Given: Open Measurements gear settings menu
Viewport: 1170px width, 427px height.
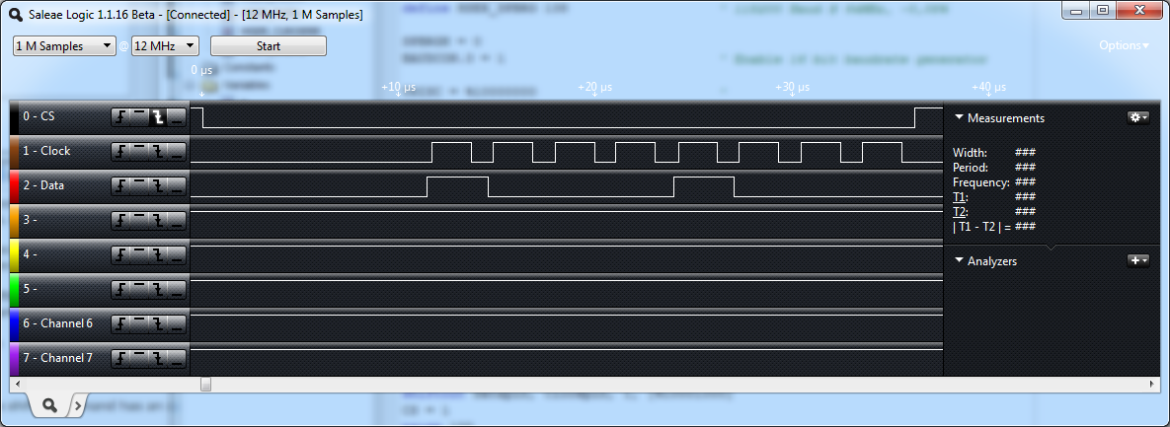Looking at the screenshot, I should tap(1138, 117).
